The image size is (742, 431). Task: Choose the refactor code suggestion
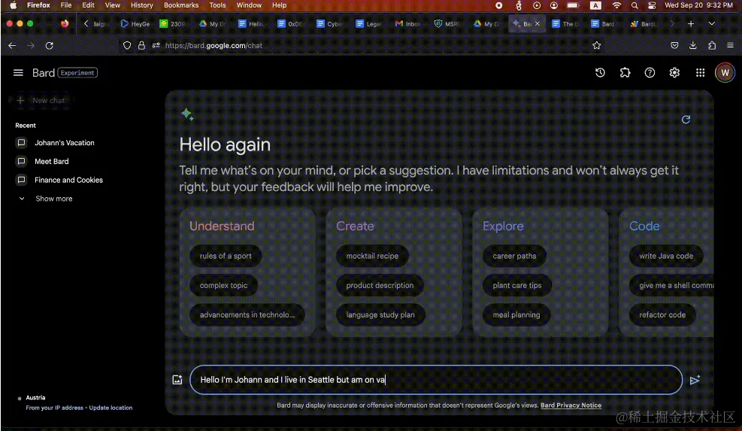(x=662, y=314)
